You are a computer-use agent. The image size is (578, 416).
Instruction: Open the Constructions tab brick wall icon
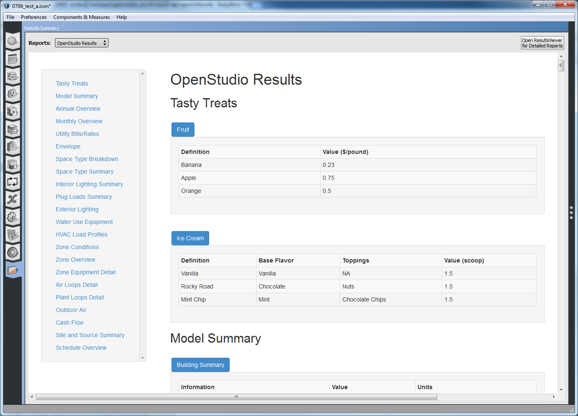point(13,76)
